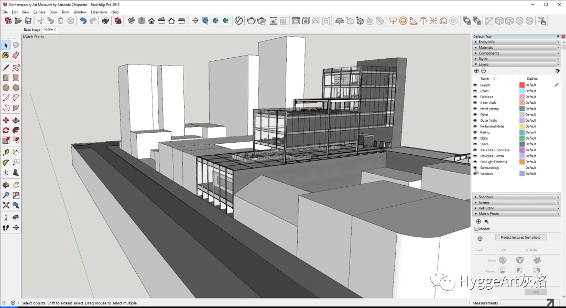Expand the Instructor panel
The height and width of the screenshot is (308, 566).
(517, 208)
